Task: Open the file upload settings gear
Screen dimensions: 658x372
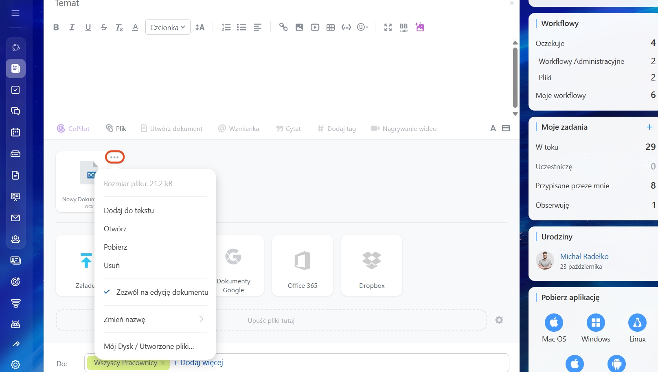Action: point(499,320)
